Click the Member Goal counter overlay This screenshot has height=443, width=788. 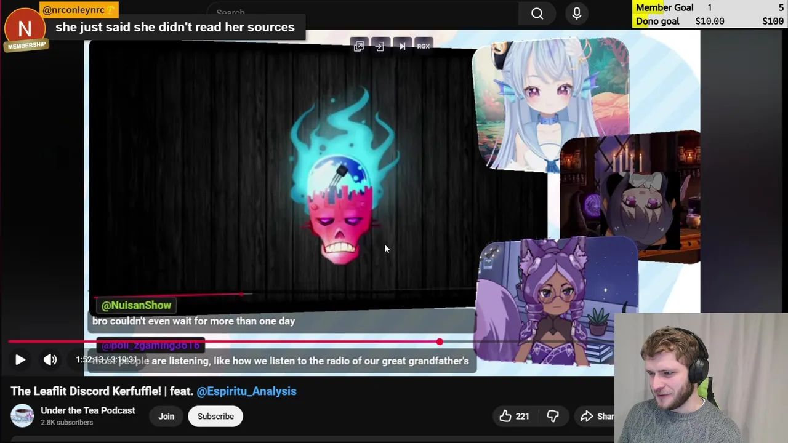pos(709,7)
